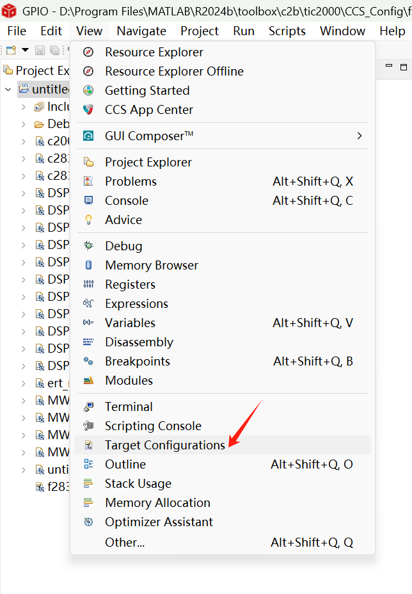Expand the unti file node
This screenshot has width=412, height=594.
(24, 470)
